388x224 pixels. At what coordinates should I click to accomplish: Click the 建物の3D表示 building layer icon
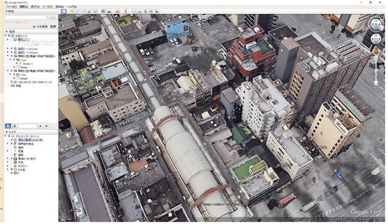15,159
